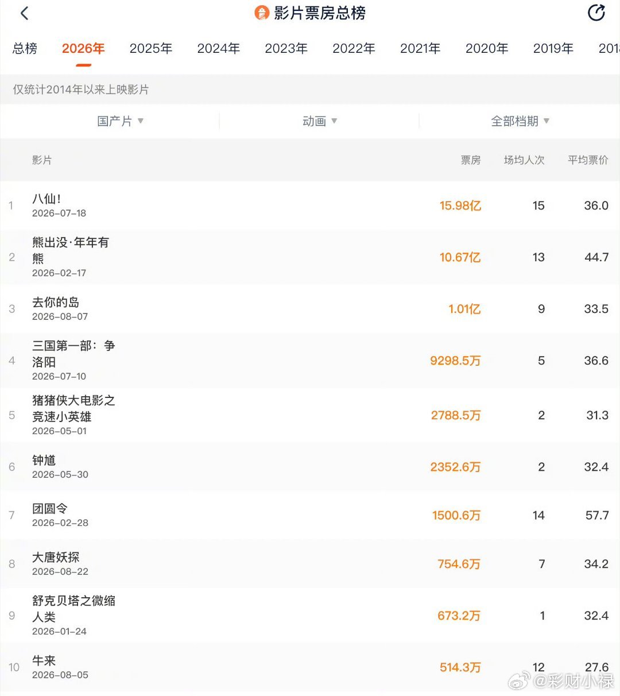The height and width of the screenshot is (696, 620).
Task: Open the 全部档期 dropdown
Action: point(520,121)
